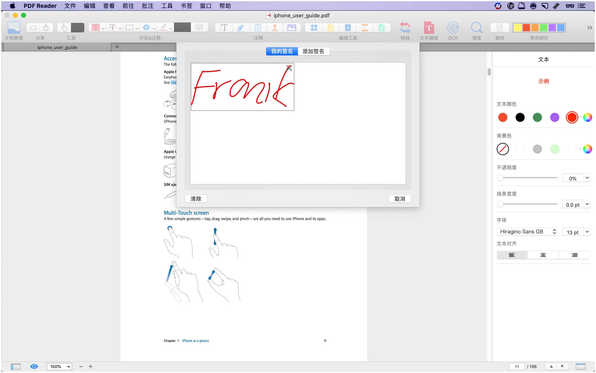This screenshot has height=373, width=596.
Task: Click the opacity slider
Action: point(527,178)
